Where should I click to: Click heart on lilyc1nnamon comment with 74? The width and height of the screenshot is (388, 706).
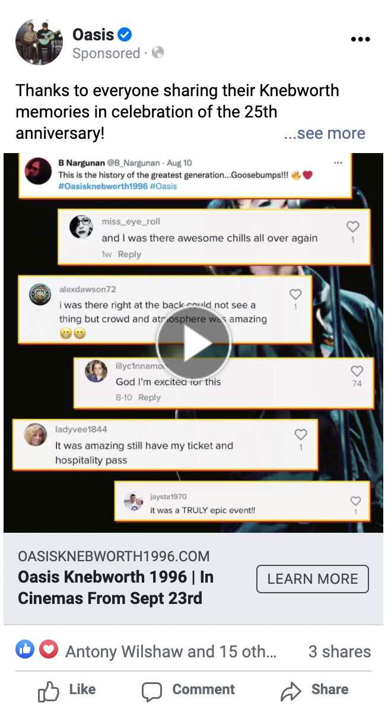(357, 371)
